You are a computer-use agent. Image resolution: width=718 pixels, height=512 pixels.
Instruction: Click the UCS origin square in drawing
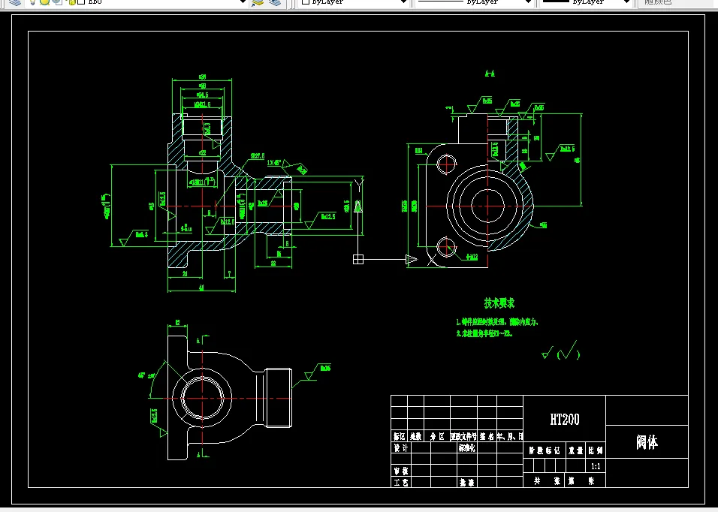(358, 260)
